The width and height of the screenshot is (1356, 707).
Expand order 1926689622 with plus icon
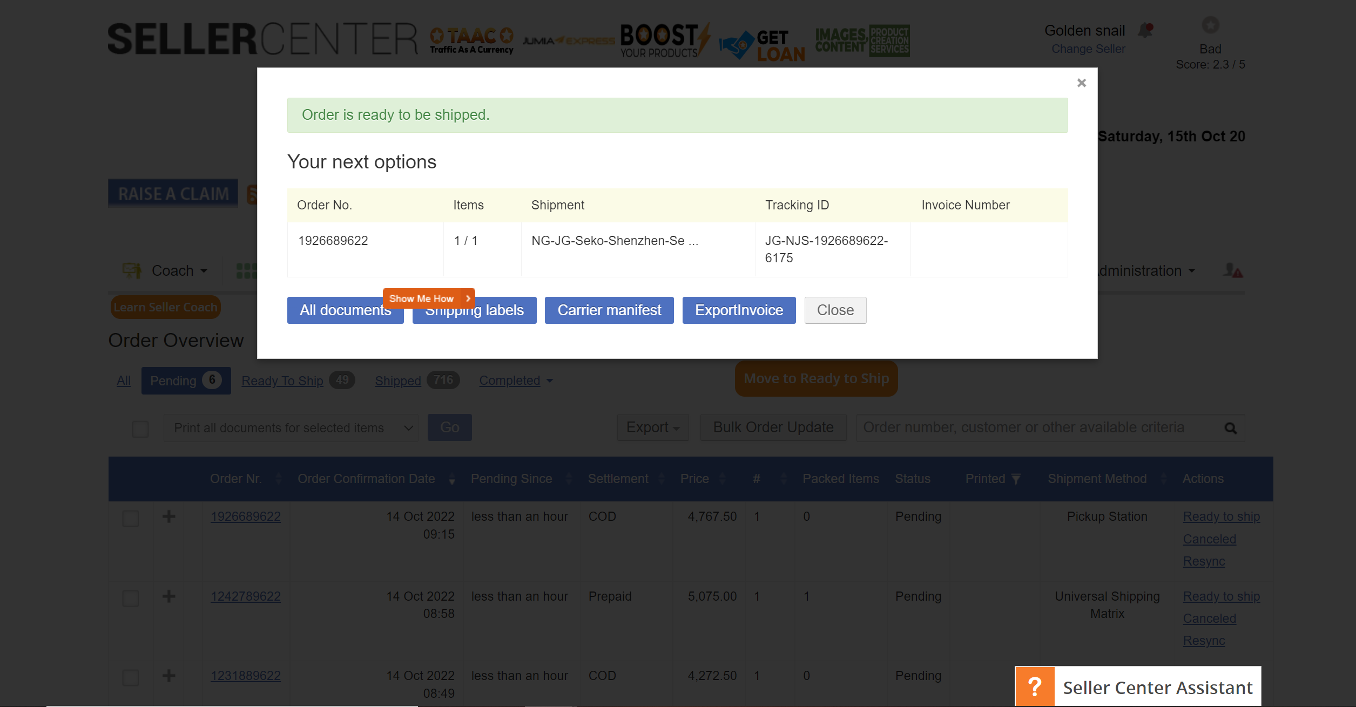click(x=169, y=516)
